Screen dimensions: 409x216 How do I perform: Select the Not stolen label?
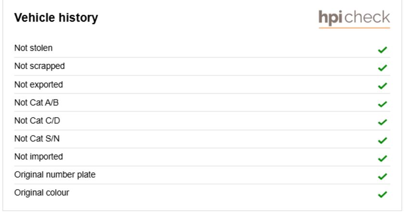33,48
